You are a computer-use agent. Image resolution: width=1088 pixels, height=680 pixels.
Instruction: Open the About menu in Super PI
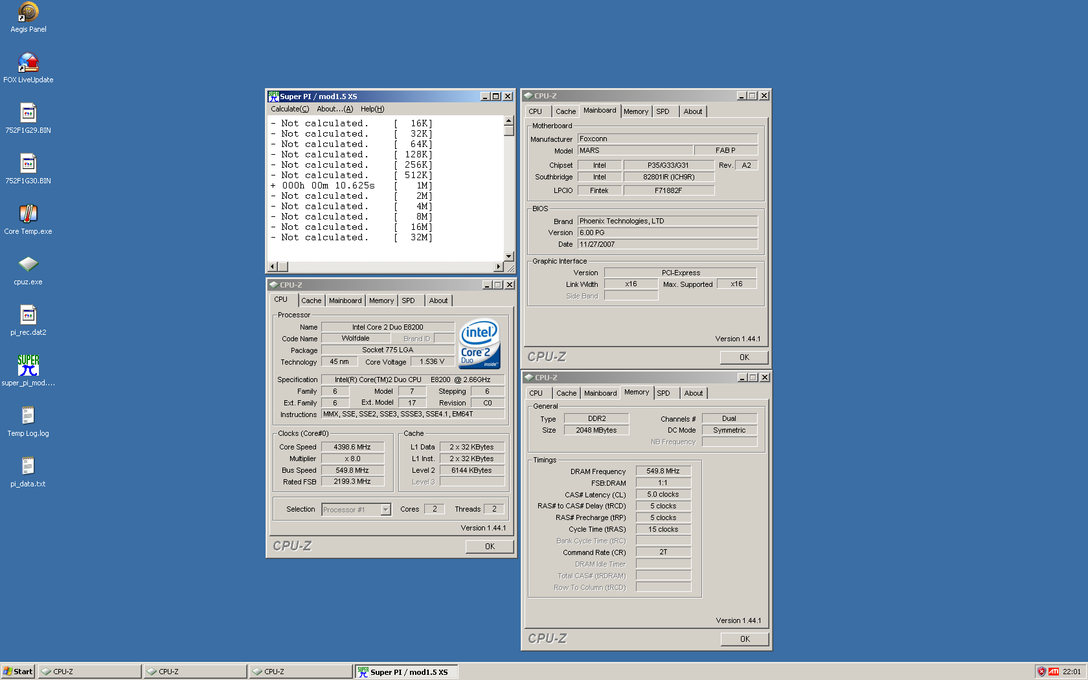point(335,109)
